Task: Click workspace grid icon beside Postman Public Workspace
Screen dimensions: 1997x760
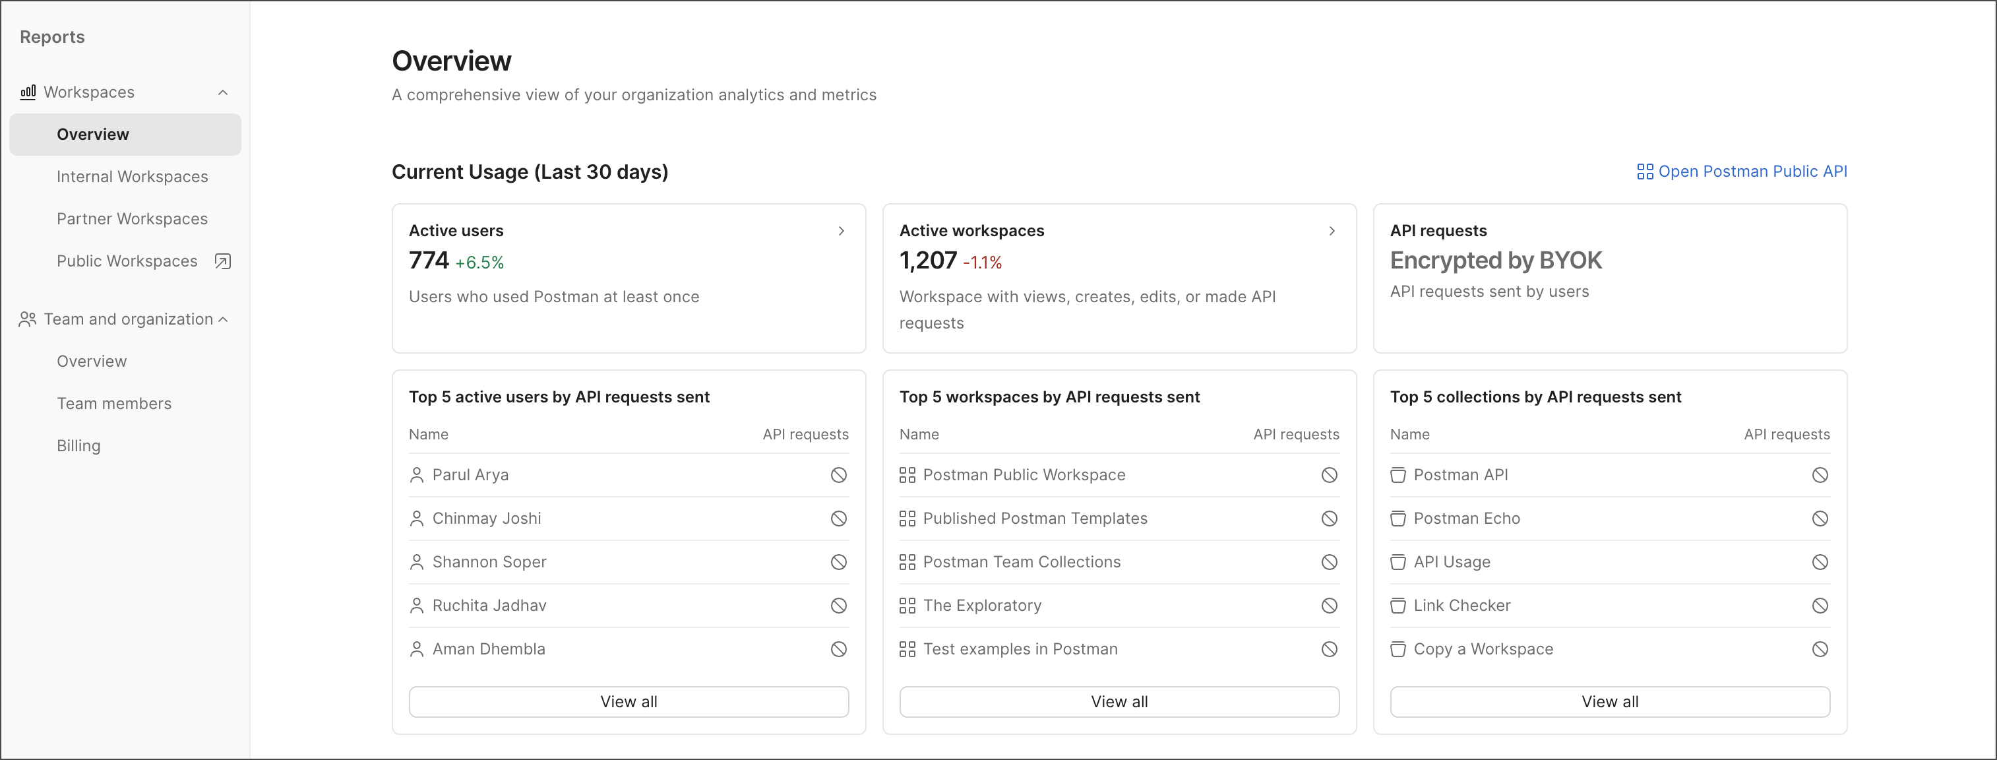Action: tap(907, 476)
